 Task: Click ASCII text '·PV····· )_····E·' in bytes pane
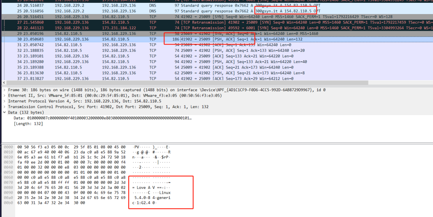tap(151, 147)
